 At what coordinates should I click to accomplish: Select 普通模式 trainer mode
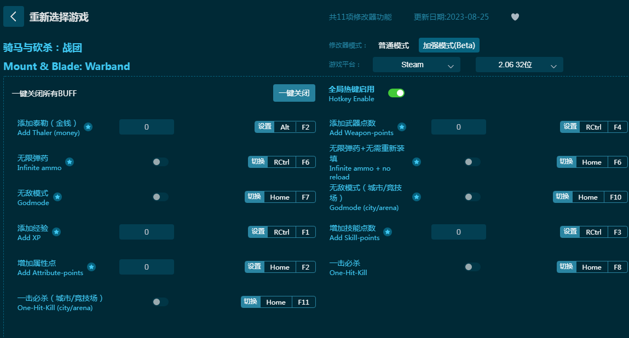[394, 45]
